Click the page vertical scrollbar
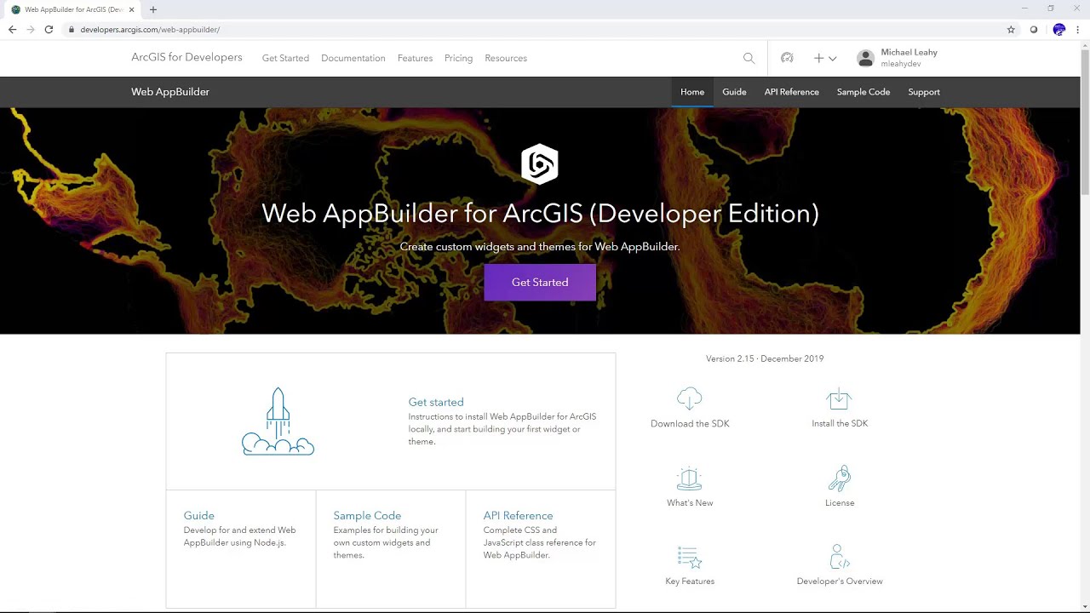This screenshot has width=1090, height=613. pos(1085,123)
